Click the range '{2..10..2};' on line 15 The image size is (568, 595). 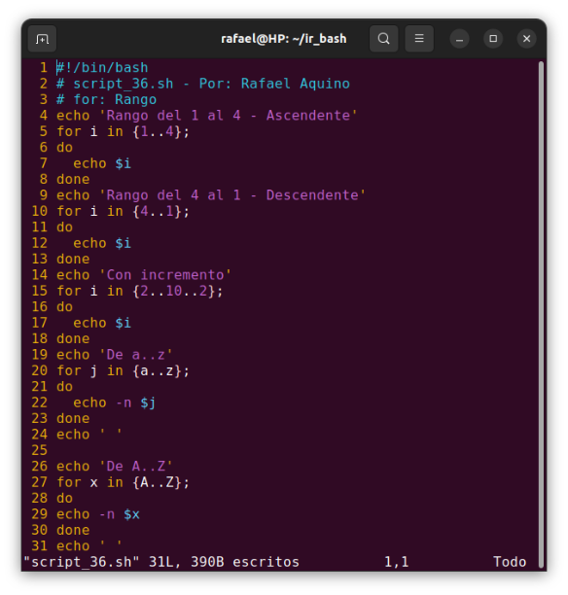pos(178,291)
